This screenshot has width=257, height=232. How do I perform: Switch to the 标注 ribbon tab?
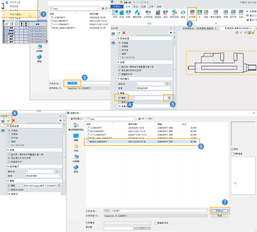click(x=135, y=6)
